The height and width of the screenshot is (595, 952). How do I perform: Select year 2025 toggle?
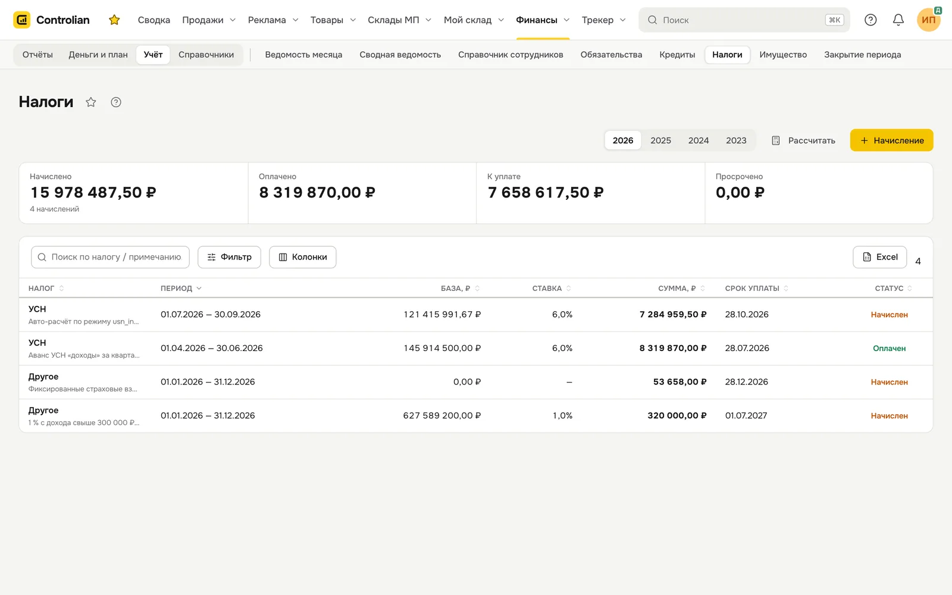(660, 140)
